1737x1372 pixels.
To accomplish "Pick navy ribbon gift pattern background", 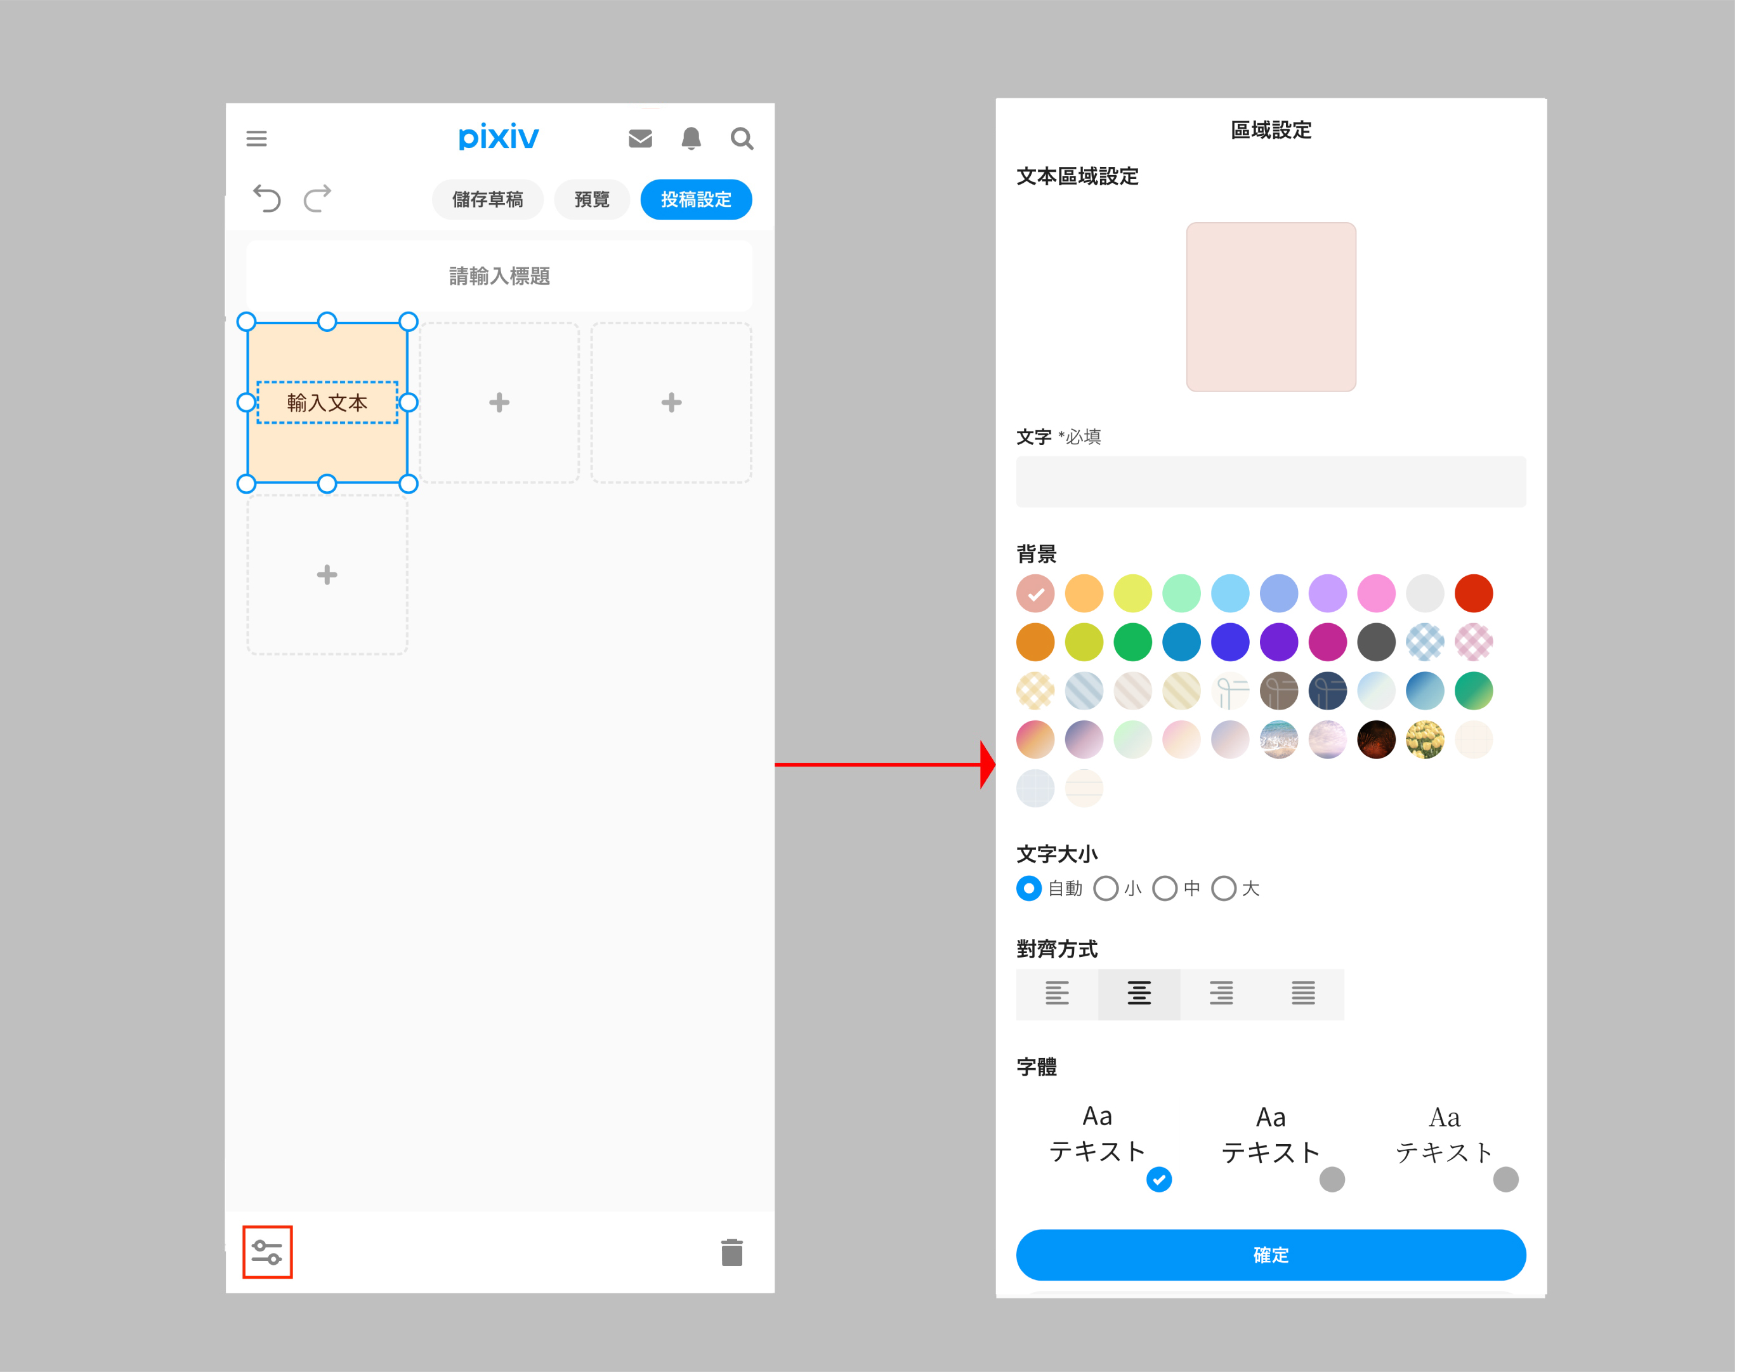I will click(1327, 691).
